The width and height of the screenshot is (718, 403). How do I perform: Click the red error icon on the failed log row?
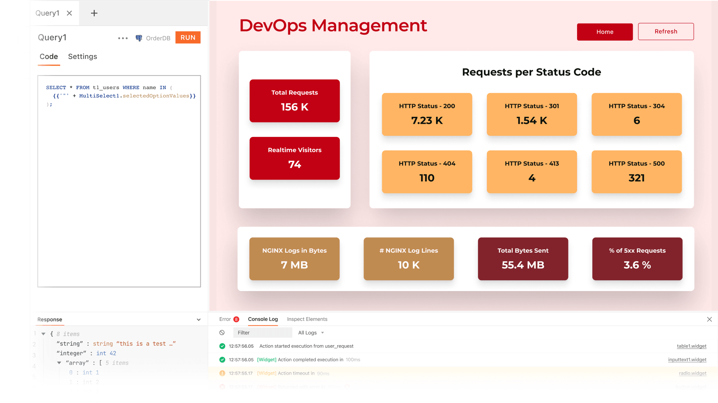[x=222, y=387]
